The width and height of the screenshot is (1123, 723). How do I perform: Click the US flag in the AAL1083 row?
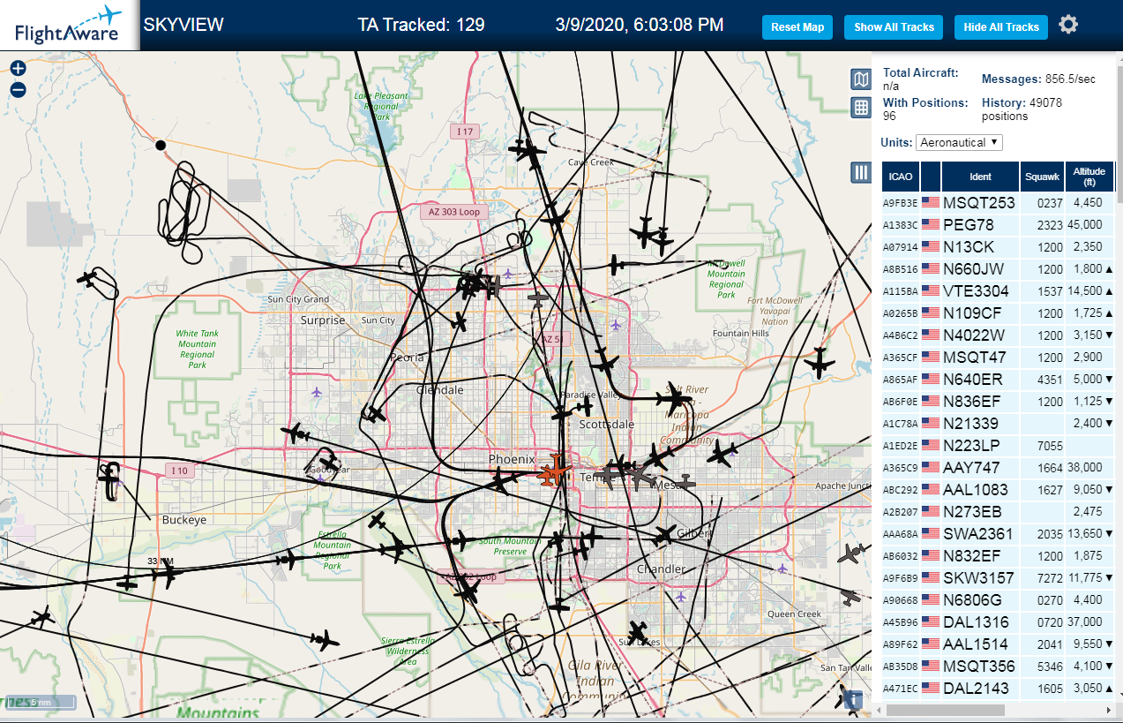(931, 489)
